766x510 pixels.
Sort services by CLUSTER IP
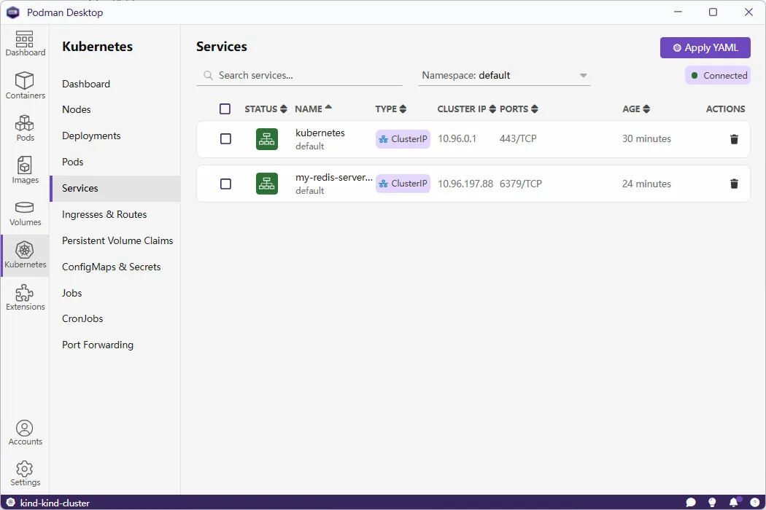462,109
